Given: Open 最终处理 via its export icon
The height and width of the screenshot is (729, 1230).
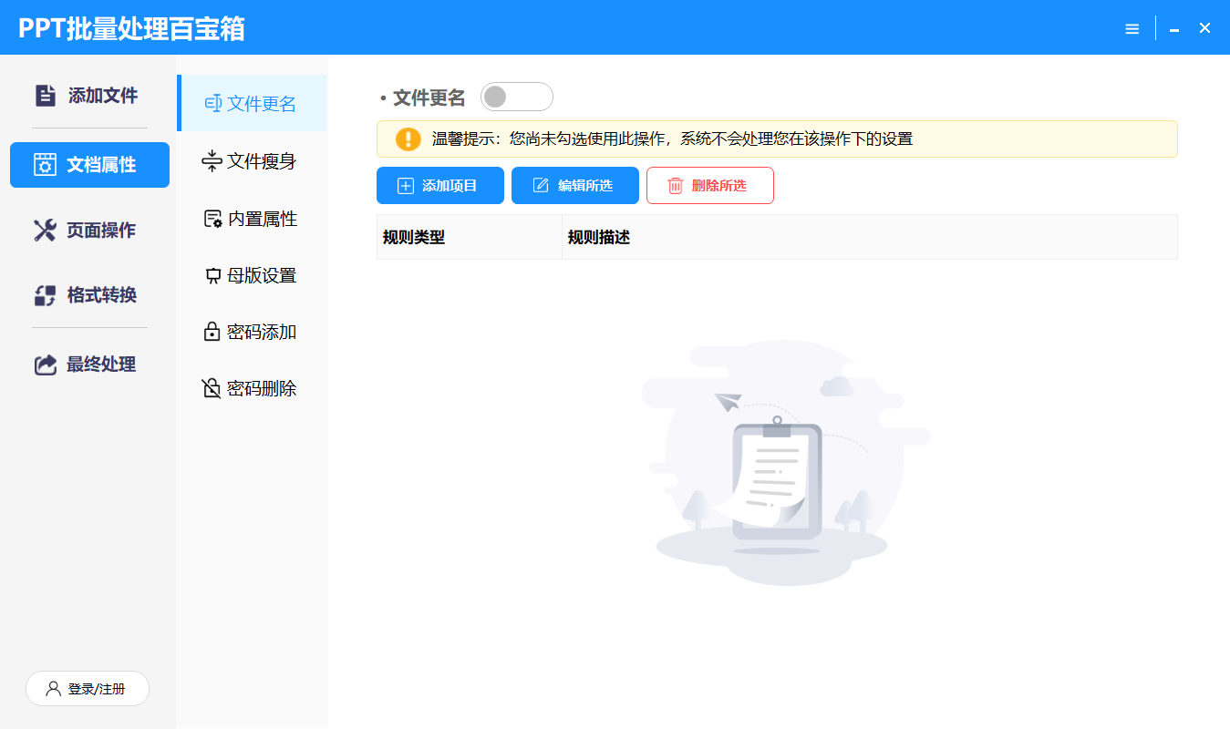Looking at the screenshot, I should point(45,364).
